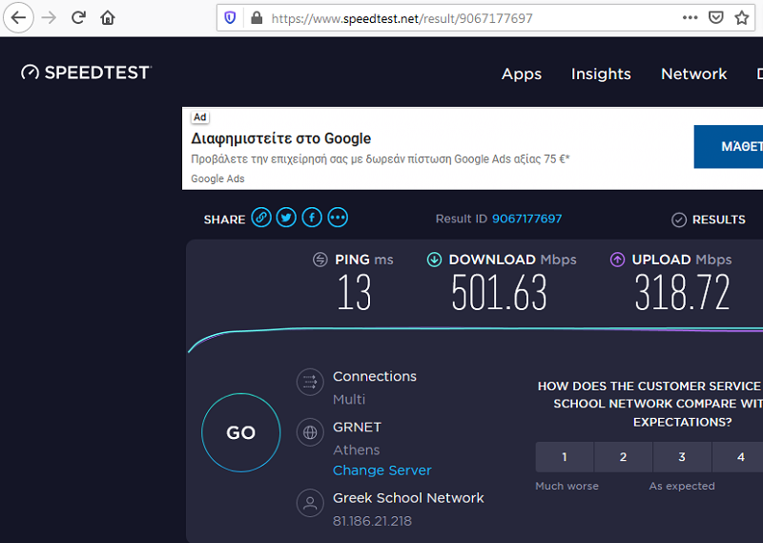Save to Pocket icon in address bar
Screen dimensions: 763x543
click(x=716, y=17)
